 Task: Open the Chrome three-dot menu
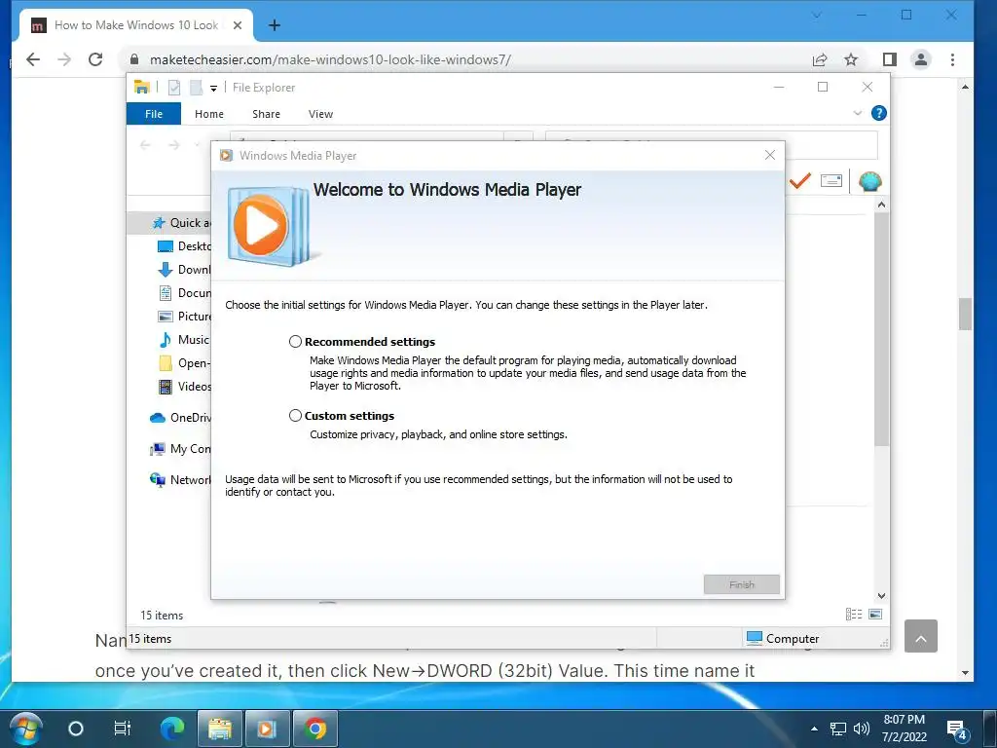pos(952,59)
